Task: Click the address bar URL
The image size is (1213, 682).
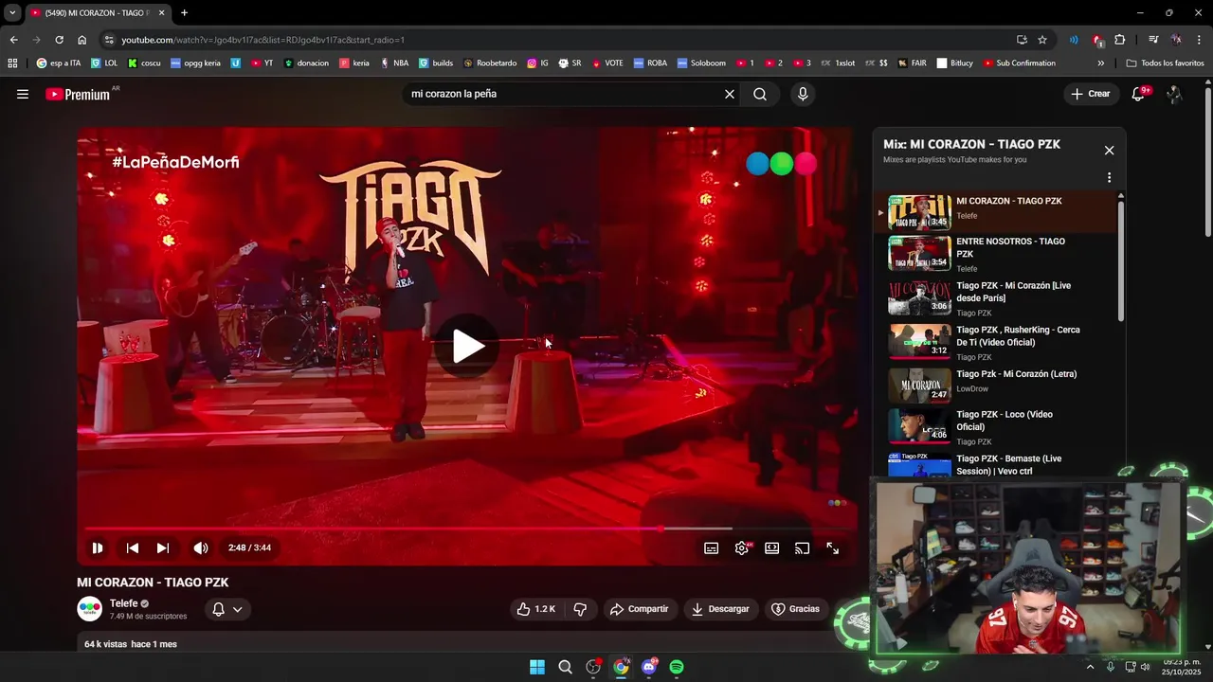Action: pyautogui.click(x=263, y=40)
